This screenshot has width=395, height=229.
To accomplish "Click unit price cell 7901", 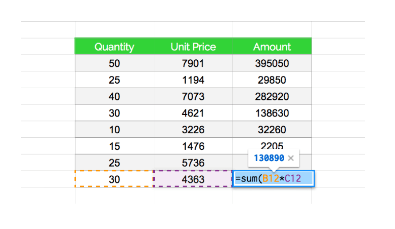I will [x=193, y=63].
